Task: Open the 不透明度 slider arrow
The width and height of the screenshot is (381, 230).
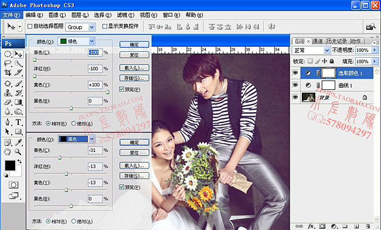Action: (375, 50)
